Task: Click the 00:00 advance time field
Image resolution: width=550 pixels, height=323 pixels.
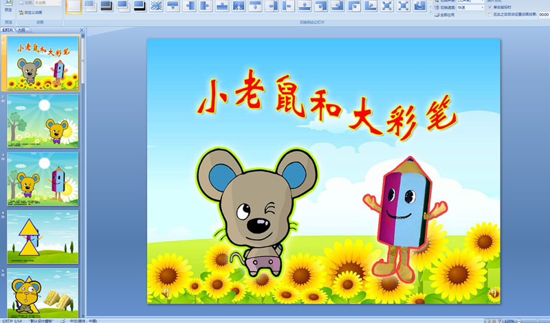Action: coord(544,14)
